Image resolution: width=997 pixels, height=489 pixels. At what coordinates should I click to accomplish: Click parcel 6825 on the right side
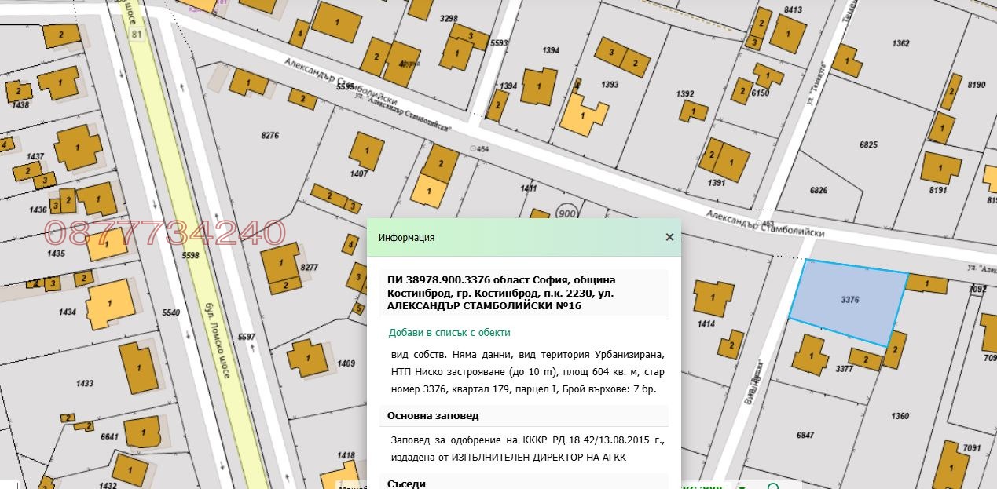867,143
